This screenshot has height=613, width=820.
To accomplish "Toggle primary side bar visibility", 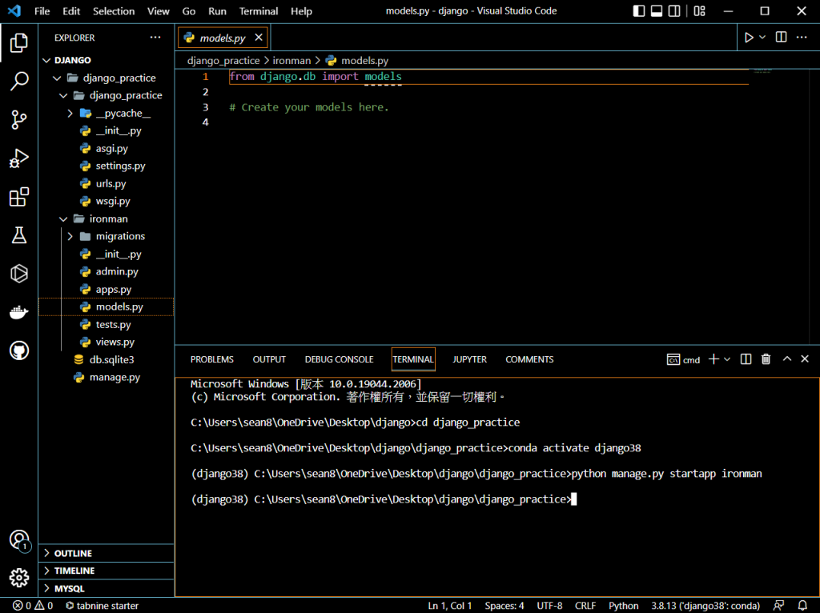I will point(638,11).
